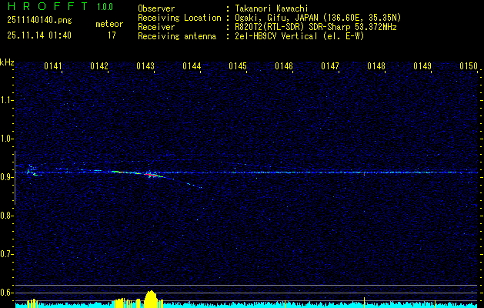
Task: Click the date stamp 25.11.14 01:40
Action: pos(38,35)
